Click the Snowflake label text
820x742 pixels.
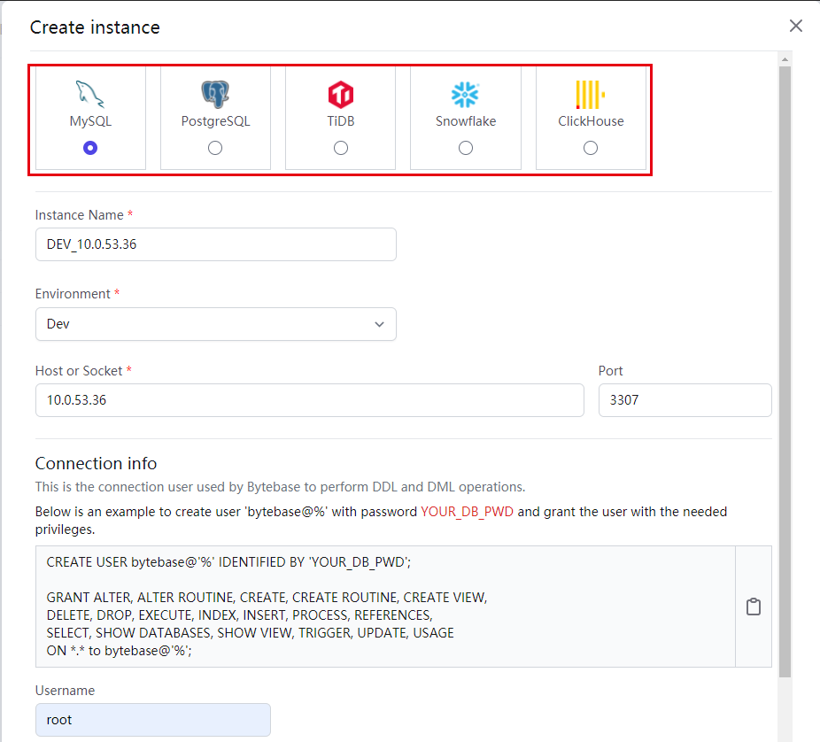[466, 121]
